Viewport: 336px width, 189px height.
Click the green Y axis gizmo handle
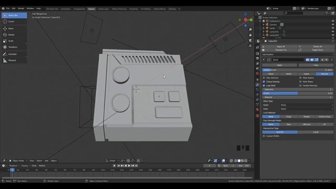point(251,20)
